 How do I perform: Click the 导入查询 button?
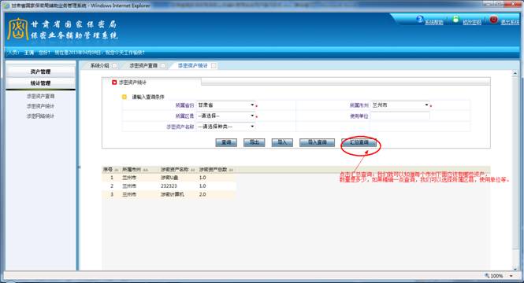click(x=317, y=142)
